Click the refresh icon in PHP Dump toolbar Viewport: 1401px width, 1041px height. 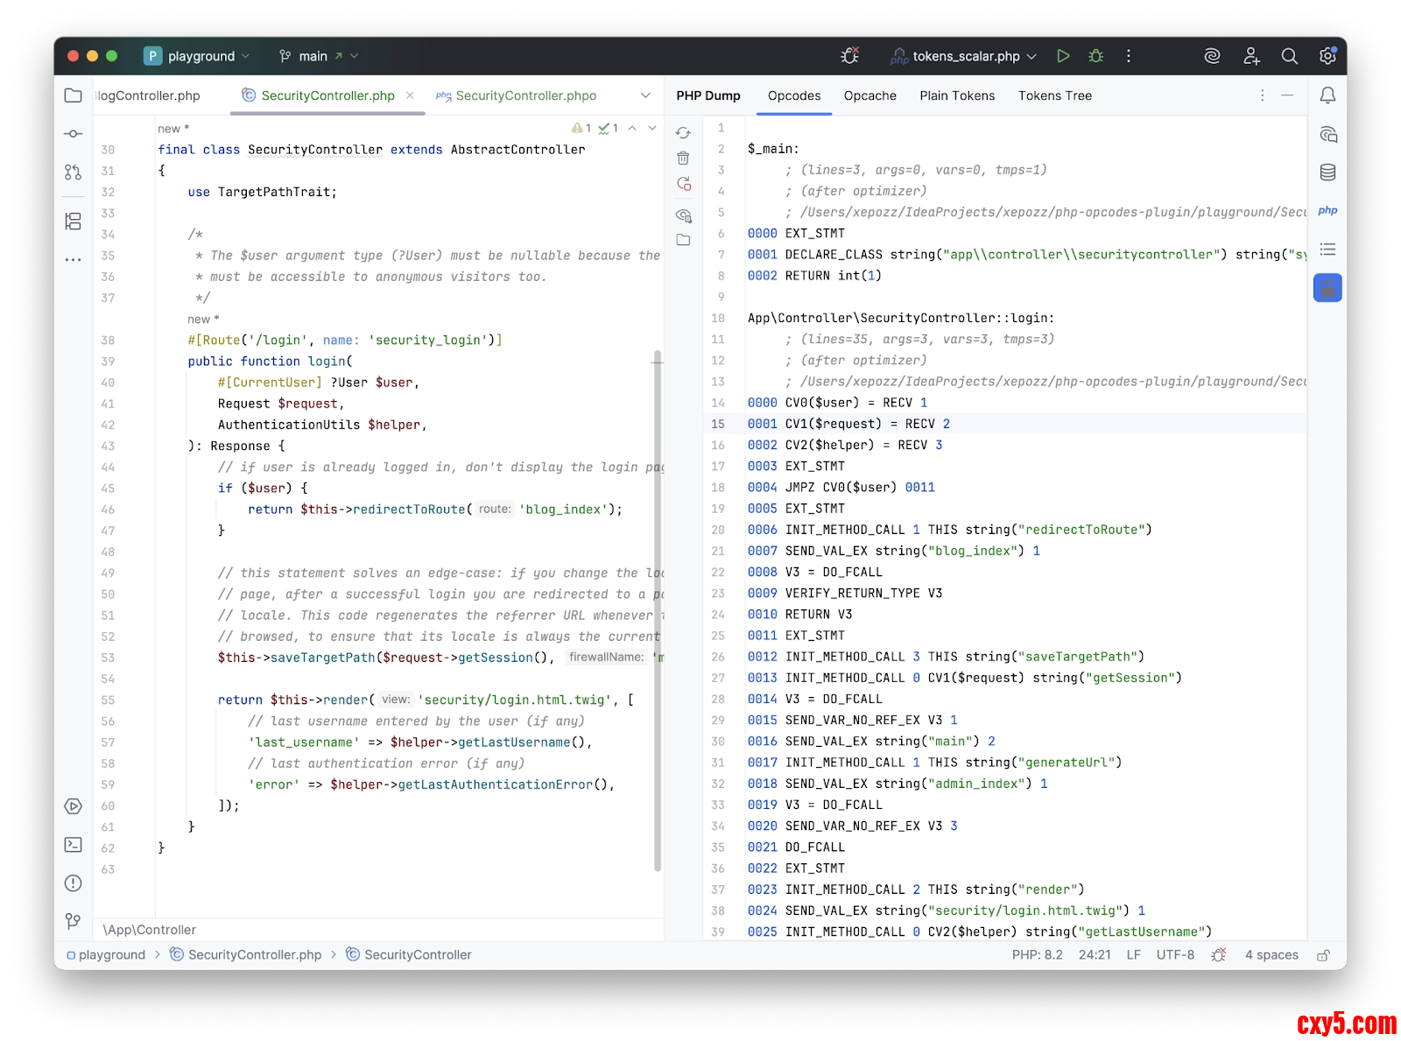point(683,133)
